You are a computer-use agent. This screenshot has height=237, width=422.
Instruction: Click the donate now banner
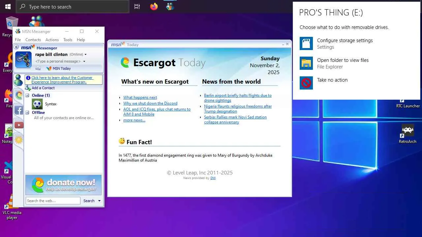tap(63, 185)
